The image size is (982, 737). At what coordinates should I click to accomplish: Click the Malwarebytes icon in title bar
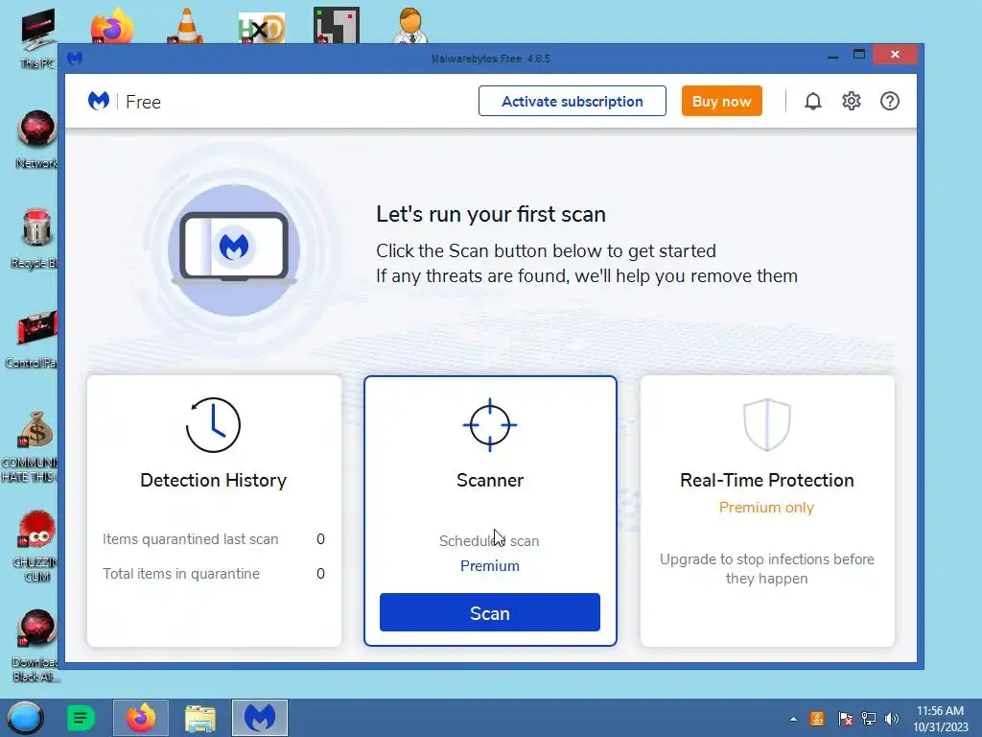75,59
